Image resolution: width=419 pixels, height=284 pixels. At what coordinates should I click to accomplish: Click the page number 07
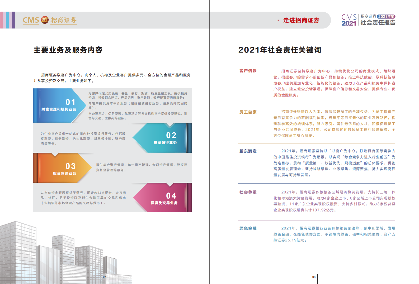coord(105,277)
